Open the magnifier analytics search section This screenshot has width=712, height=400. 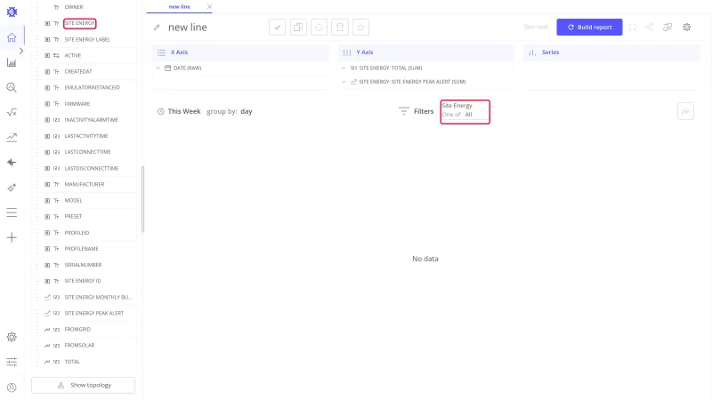tap(12, 87)
